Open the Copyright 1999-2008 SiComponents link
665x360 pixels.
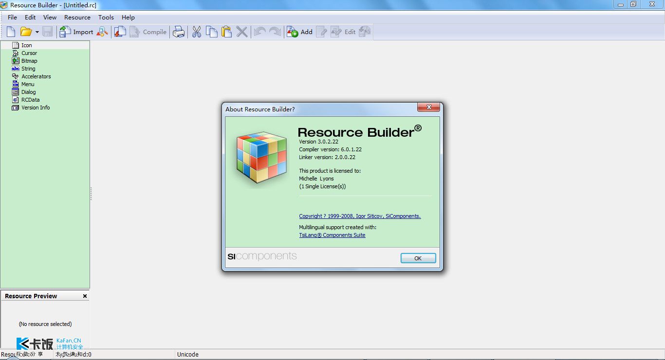click(x=360, y=216)
